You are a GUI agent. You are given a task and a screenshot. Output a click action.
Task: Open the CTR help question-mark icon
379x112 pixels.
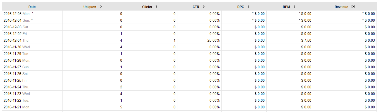(x=204, y=7)
